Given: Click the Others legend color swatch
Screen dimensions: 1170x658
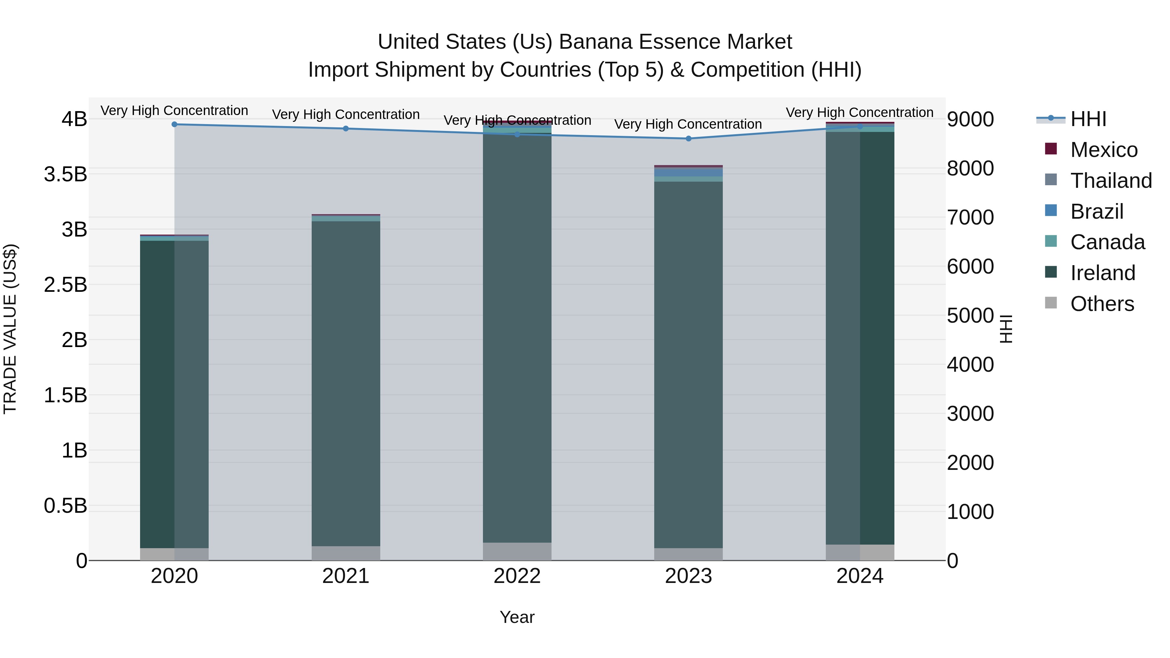Looking at the screenshot, I should [x=1051, y=303].
